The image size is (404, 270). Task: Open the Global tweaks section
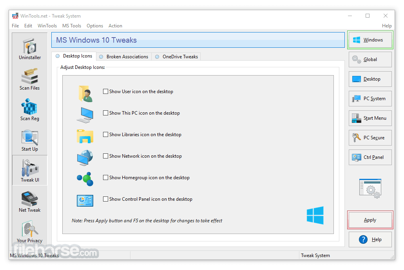point(370,59)
